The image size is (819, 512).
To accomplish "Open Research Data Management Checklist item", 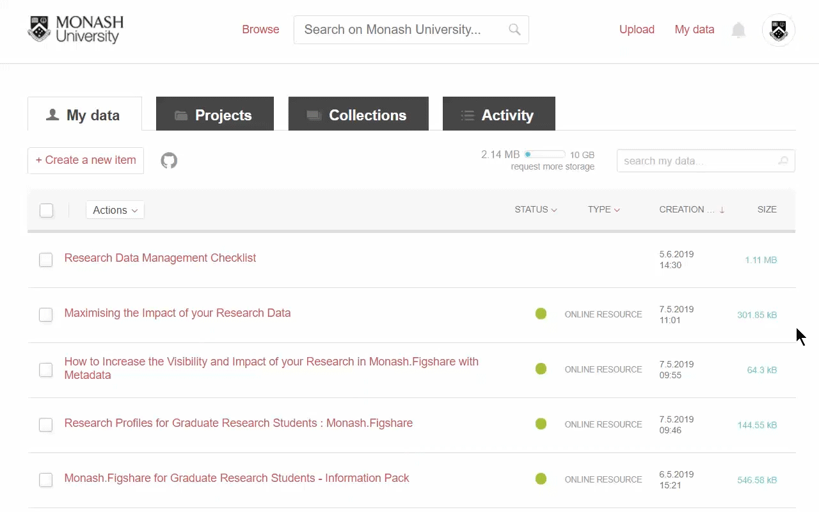I will [160, 258].
